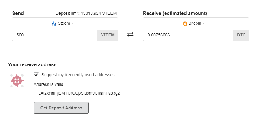Image resolution: width=259 pixels, height=119 pixels.
Task: Click the small arrow beside Steem
Action: coord(72,23)
